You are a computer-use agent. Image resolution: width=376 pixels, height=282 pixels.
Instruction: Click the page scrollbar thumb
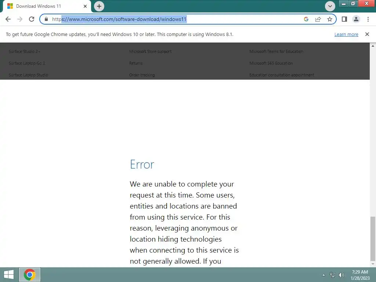click(x=373, y=238)
